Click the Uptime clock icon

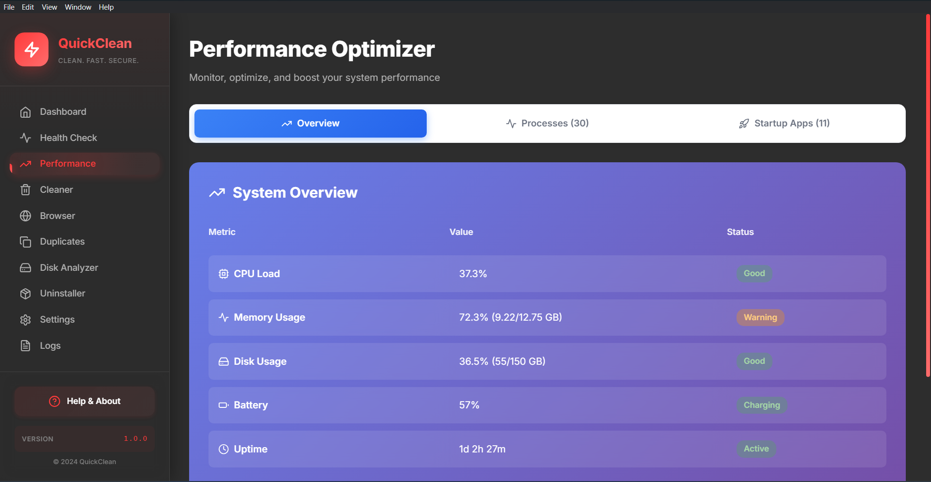(223, 449)
